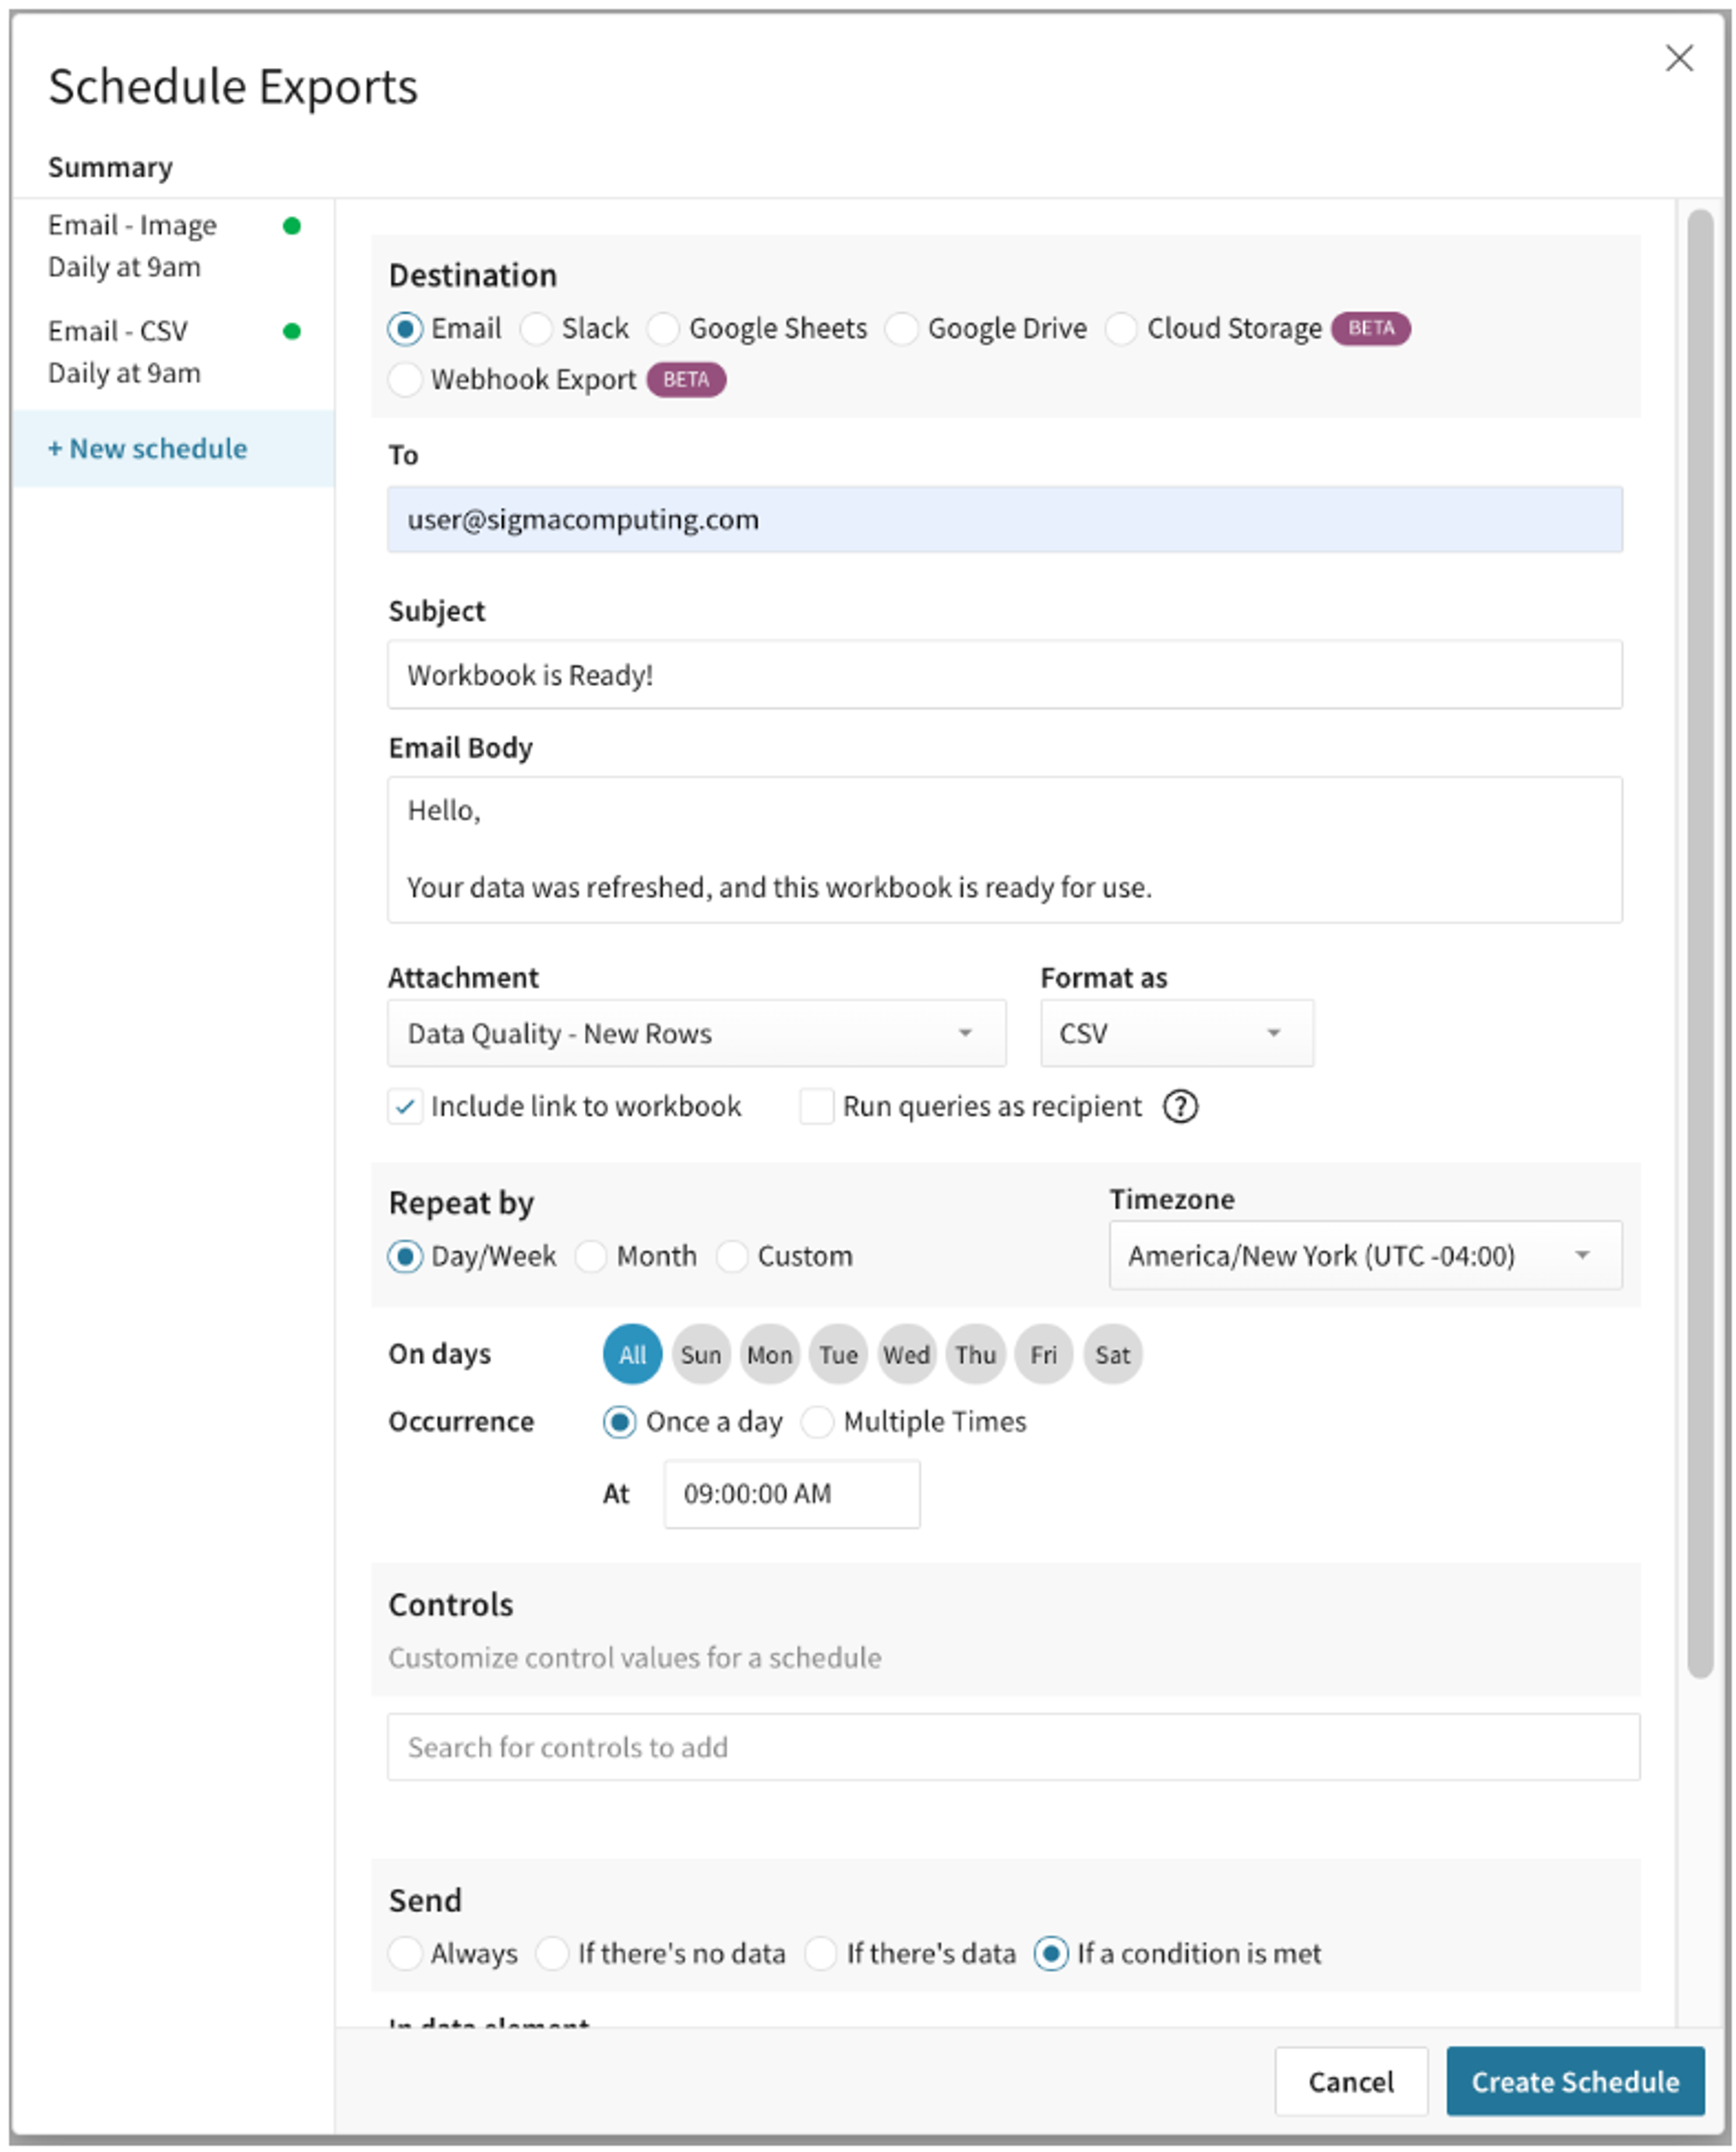
Task: Click the Cancel button
Action: coord(1351,2081)
